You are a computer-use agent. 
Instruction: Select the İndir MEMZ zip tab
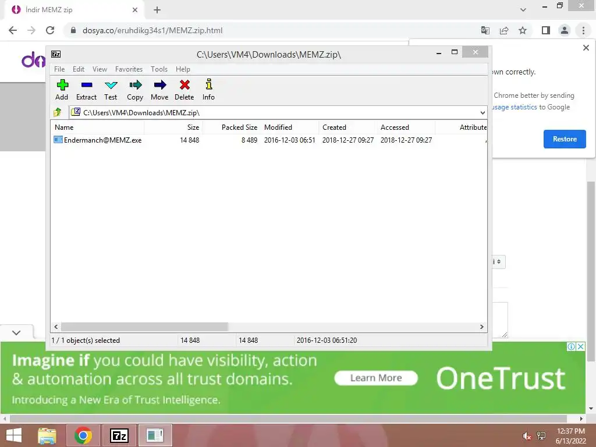click(74, 10)
